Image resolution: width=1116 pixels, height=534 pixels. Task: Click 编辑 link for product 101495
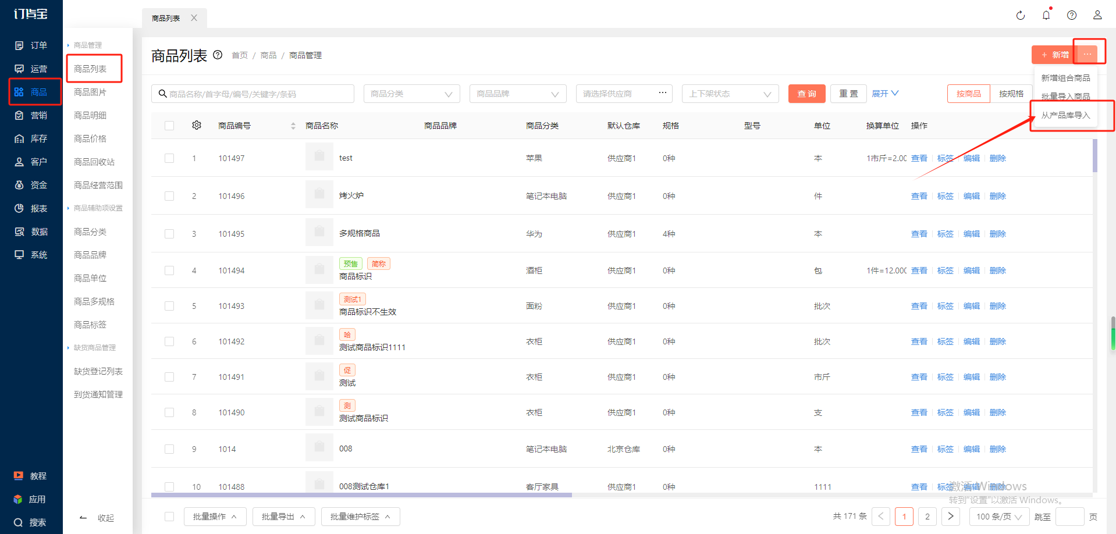coord(971,234)
